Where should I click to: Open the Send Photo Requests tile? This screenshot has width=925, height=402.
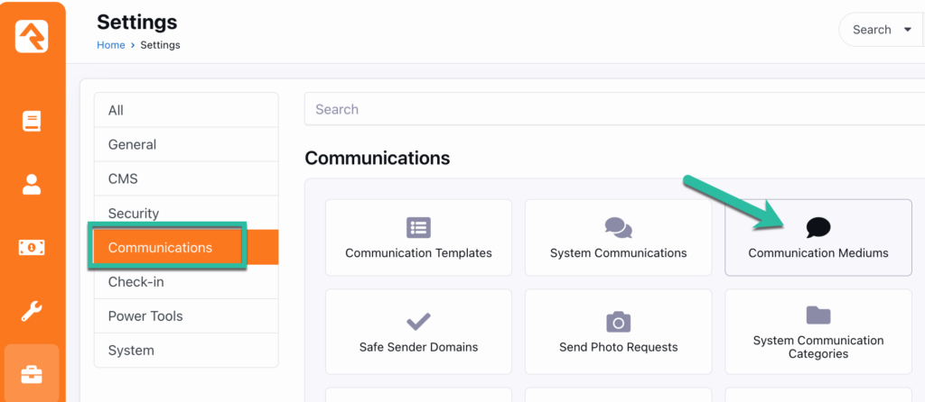click(618, 331)
